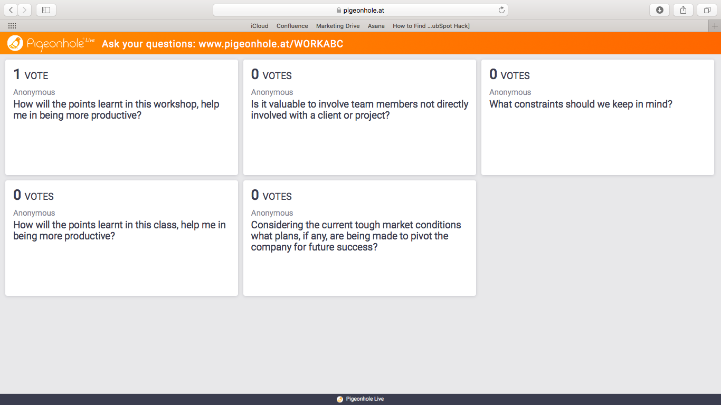The width and height of the screenshot is (721, 405).
Task: Click the Ask your questions URL header text
Action: 222,44
